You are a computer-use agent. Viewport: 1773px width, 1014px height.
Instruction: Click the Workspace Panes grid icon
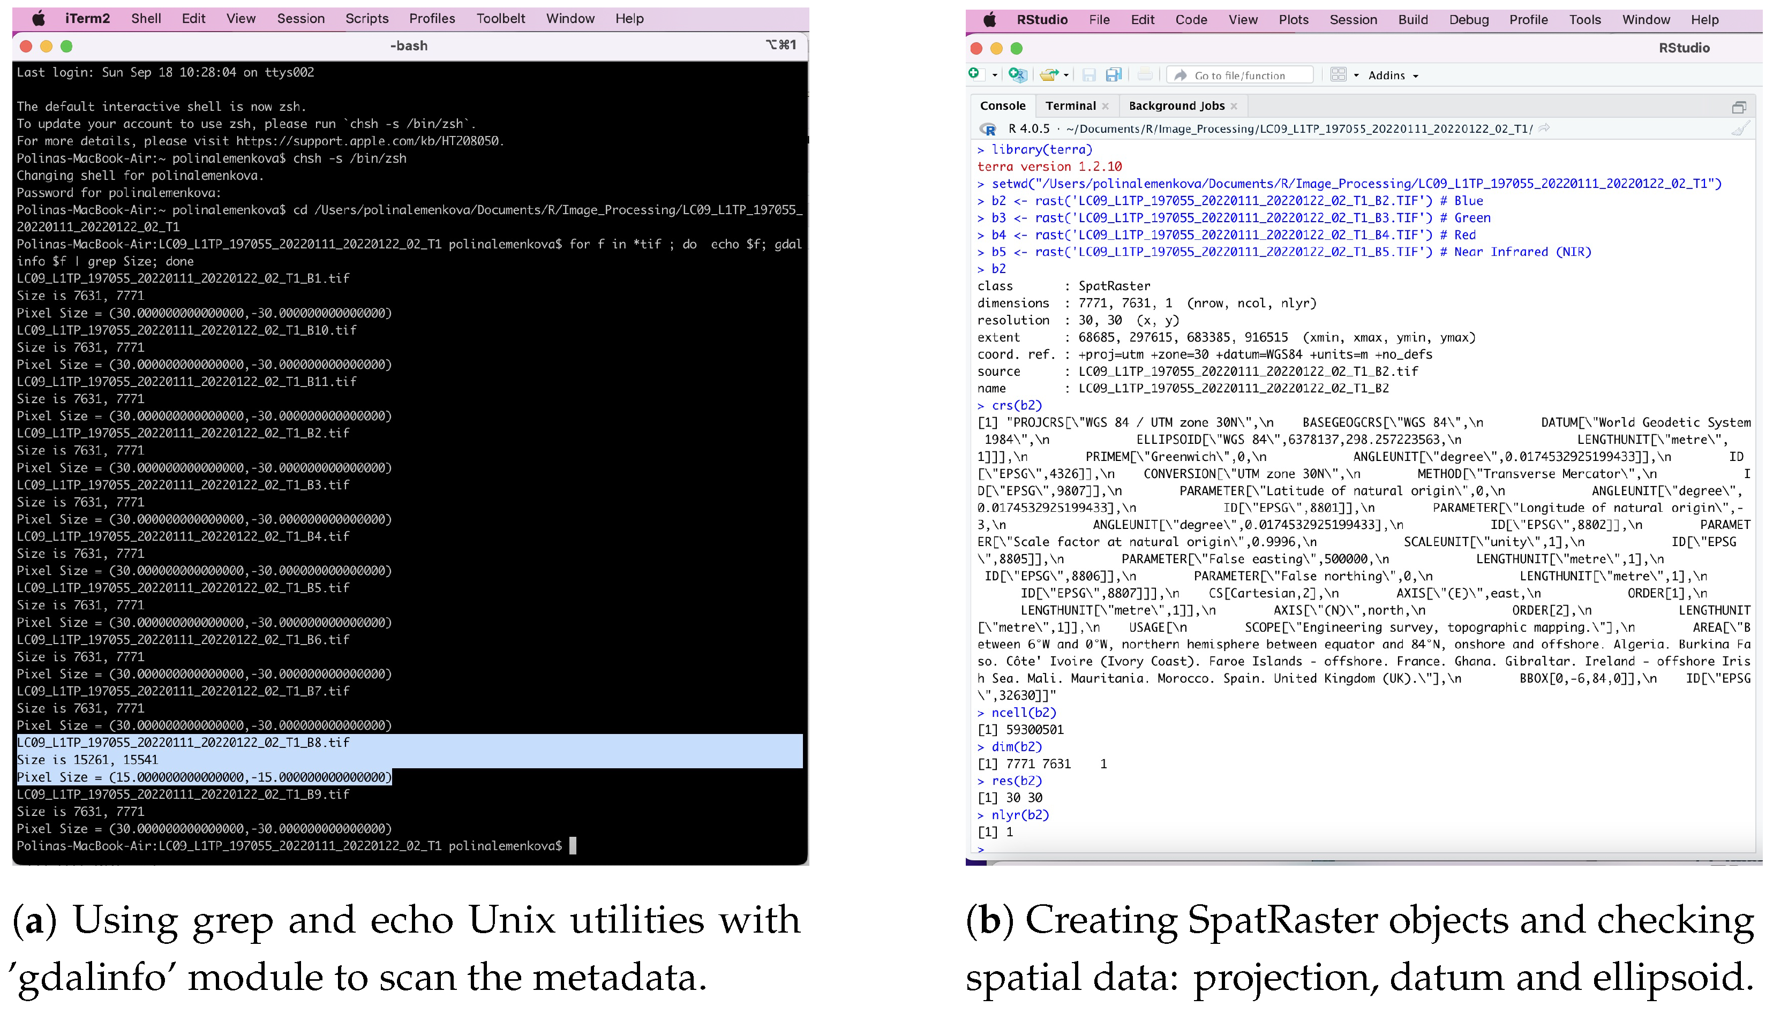click(x=1338, y=74)
